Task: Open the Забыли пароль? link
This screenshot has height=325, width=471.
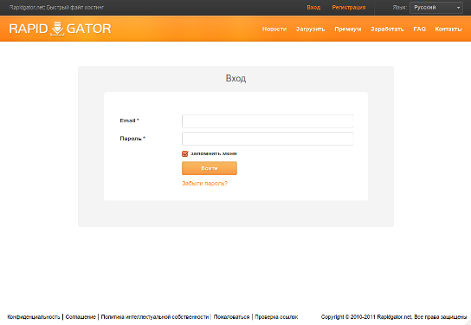Action: tap(205, 184)
